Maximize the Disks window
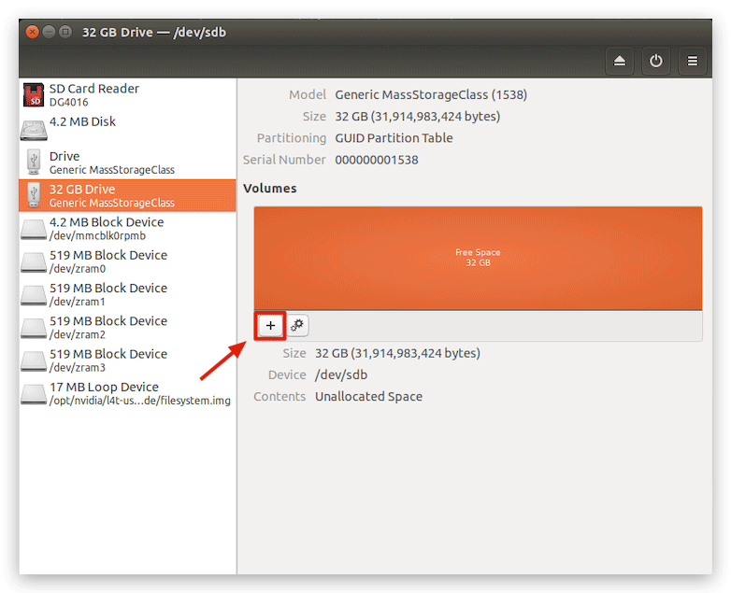This screenshot has width=731, height=593. click(65, 32)
